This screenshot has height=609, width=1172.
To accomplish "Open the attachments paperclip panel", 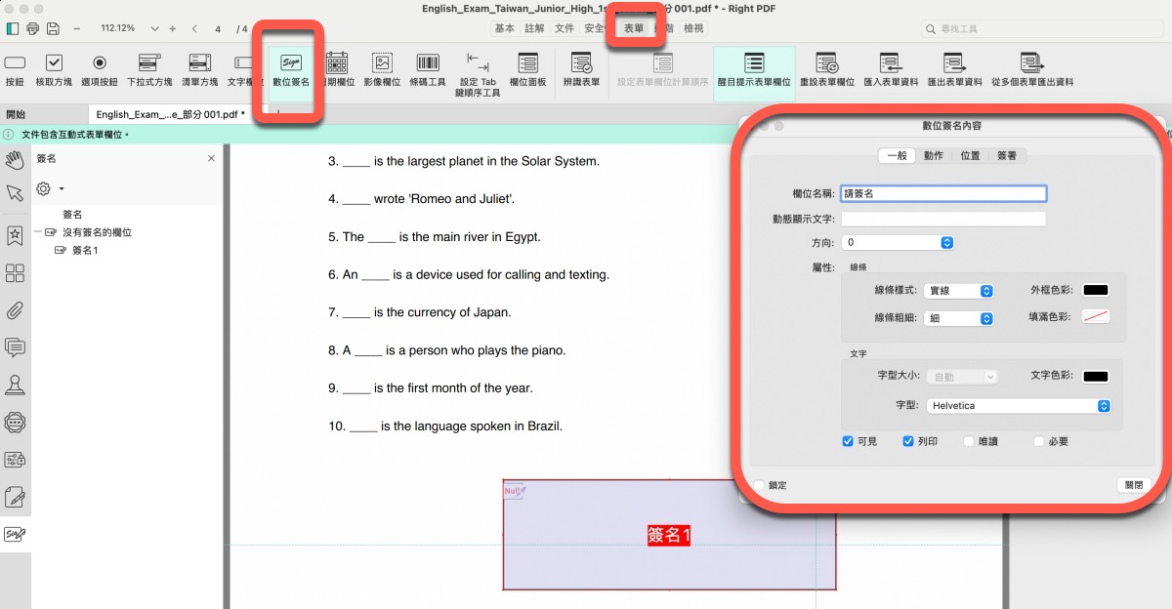I will 15,311.
